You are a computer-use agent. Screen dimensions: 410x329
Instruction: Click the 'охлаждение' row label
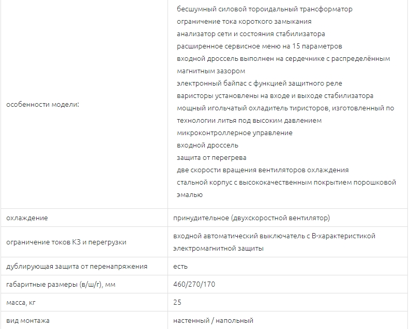tap(27, 218)
